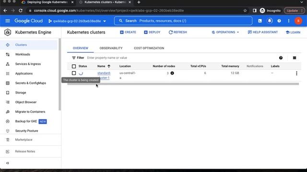307x172 pixels.
Task: Open Marketplace from sidebar
Action: (24, 140)
